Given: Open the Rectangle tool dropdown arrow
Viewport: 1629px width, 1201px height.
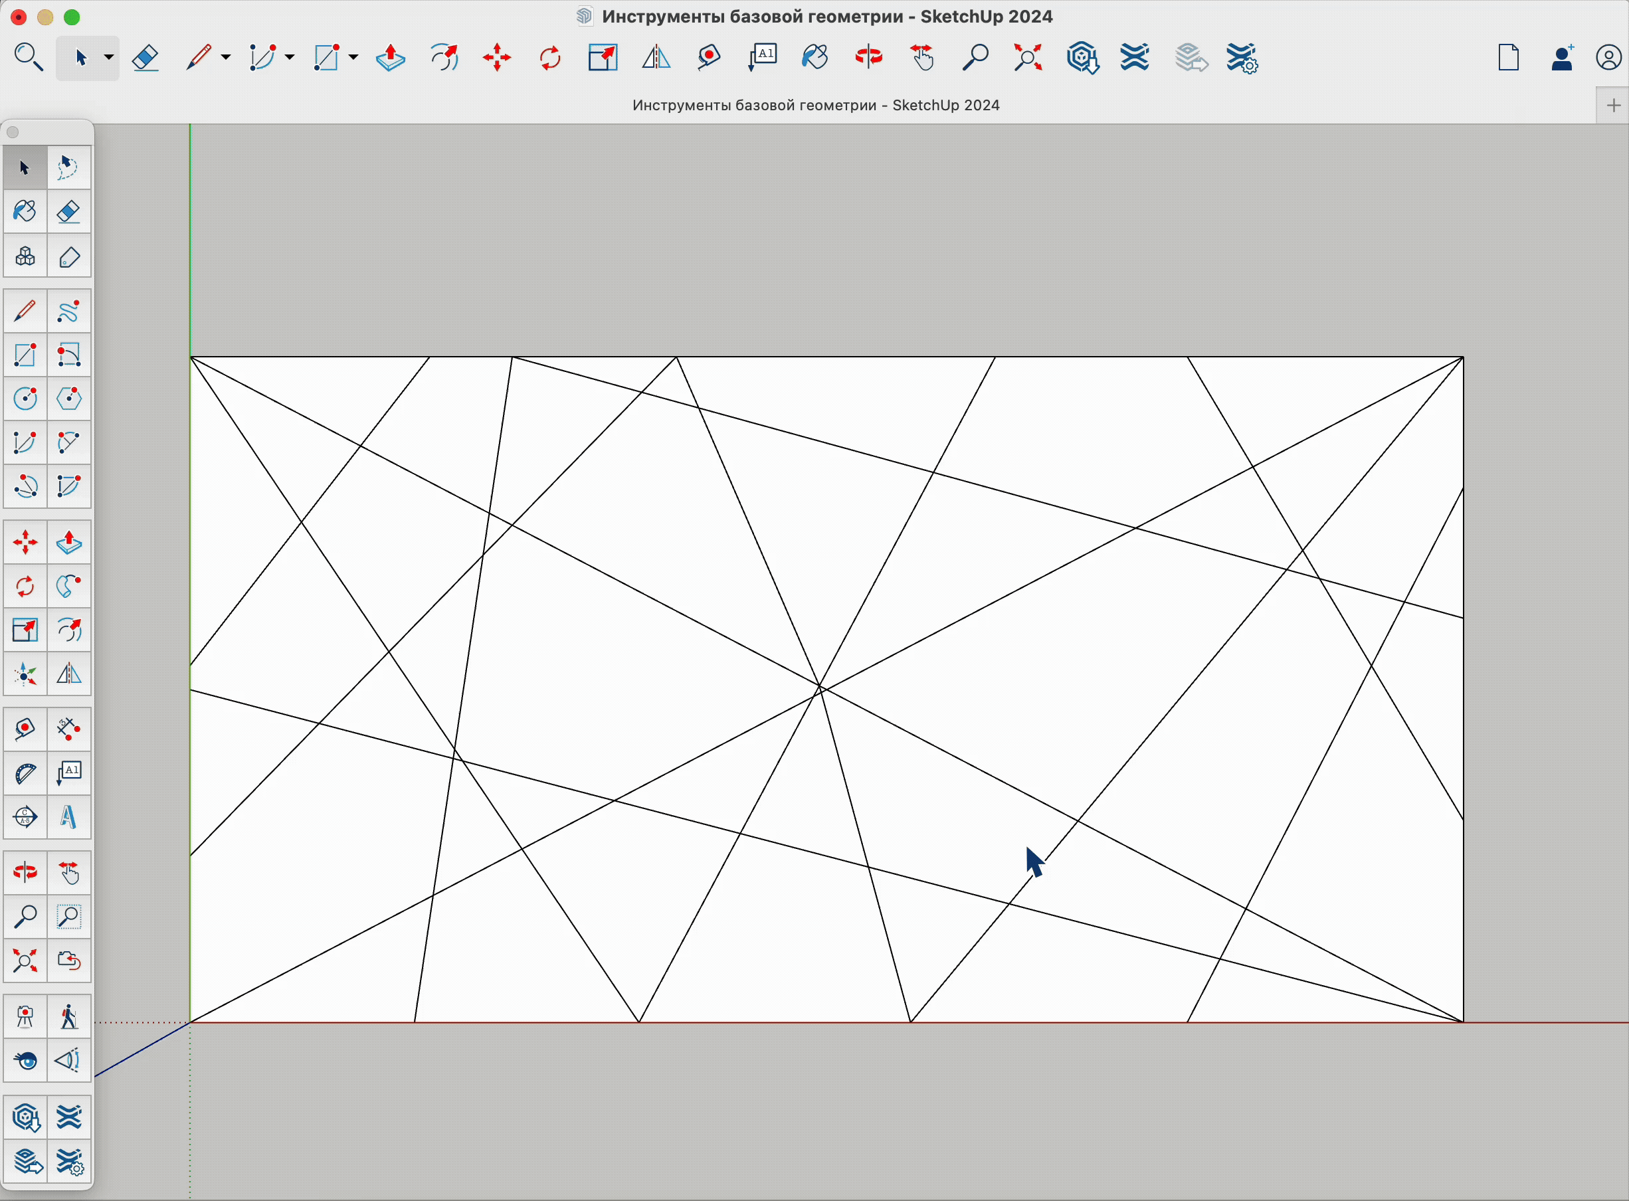Looking at the screenshot, I should click(x=353, y=57).
